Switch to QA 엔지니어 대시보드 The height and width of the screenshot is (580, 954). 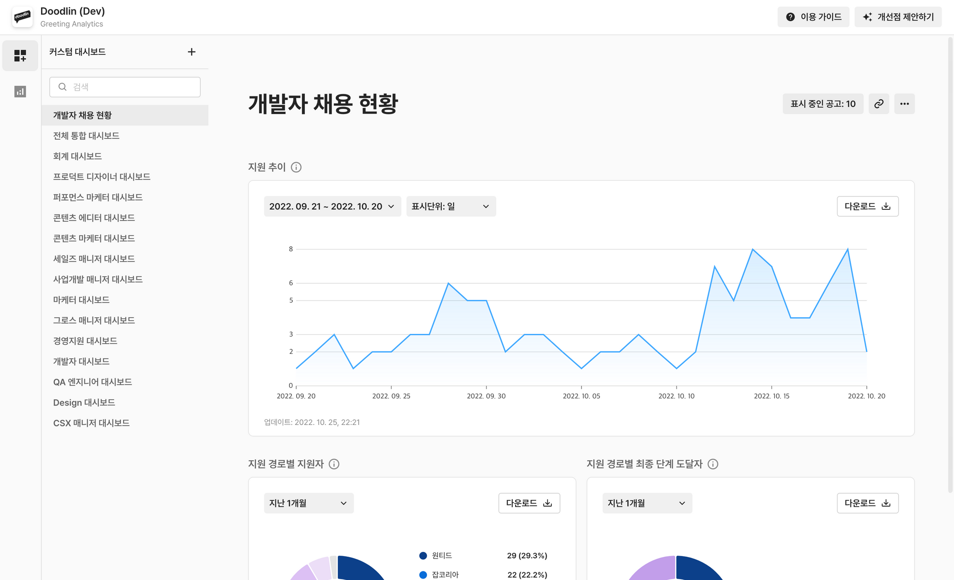tap(125, 382)
